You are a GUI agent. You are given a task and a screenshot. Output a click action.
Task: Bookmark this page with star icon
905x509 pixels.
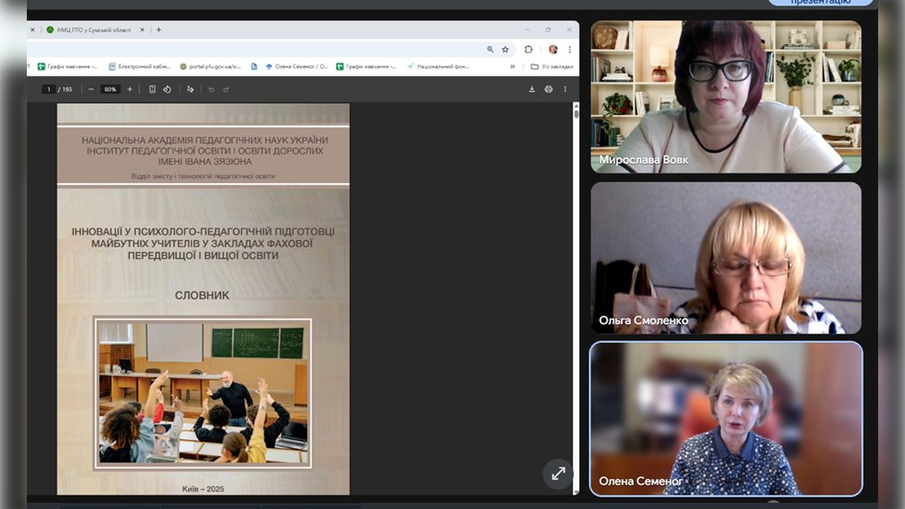(505, 49)
